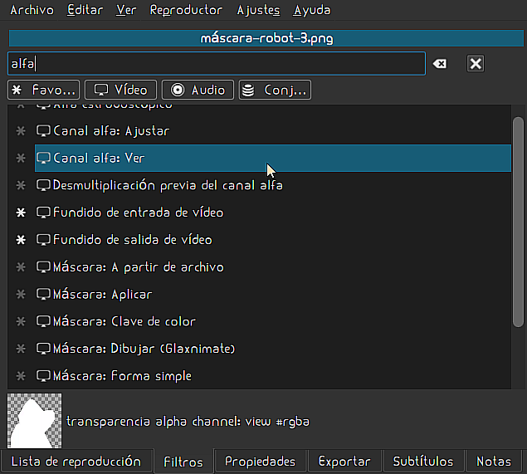Image resolution: width=527 pixels, height=474 pixels.
Task: Show the Favoritos filter category
Action: [x=45, y=90]
